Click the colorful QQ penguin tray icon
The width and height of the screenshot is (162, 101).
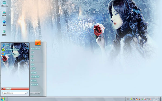pyautogui.click(x=137, y=99)
